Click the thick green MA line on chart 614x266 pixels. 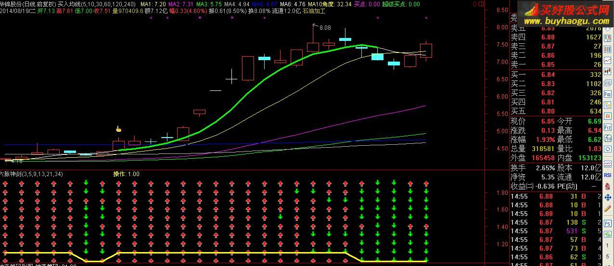click(269, 75)
